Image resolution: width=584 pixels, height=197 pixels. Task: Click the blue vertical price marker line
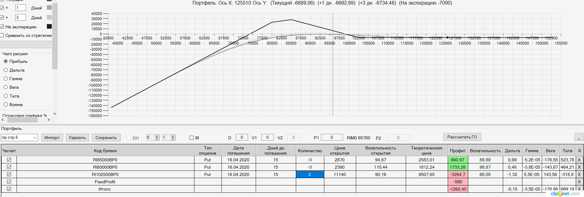333,65
